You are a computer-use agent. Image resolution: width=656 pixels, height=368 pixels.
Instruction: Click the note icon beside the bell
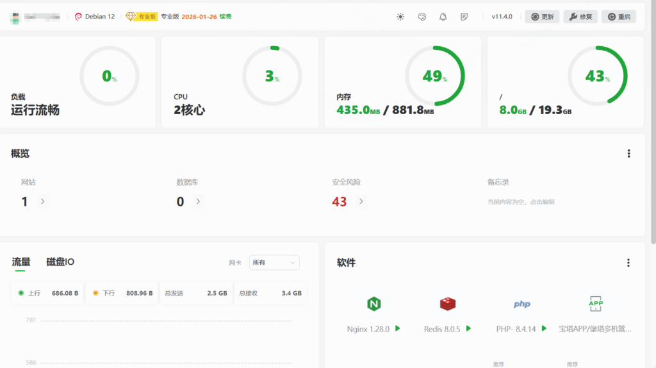(464, 17)
